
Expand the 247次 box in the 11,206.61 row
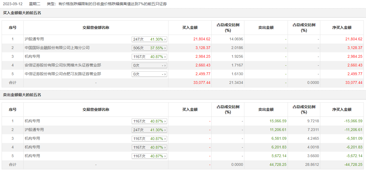[149, 130]
